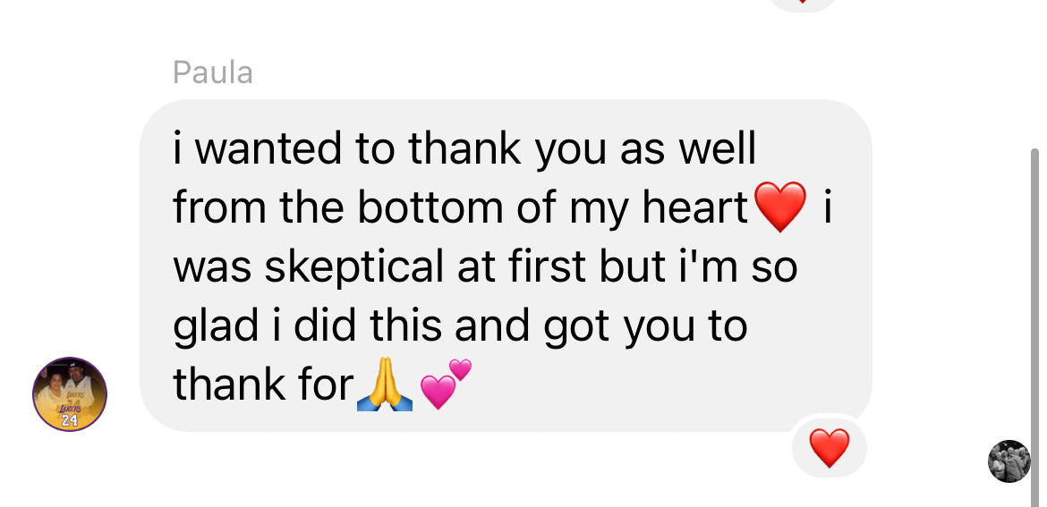Click the sender name Paula

(x=213, y=72)
